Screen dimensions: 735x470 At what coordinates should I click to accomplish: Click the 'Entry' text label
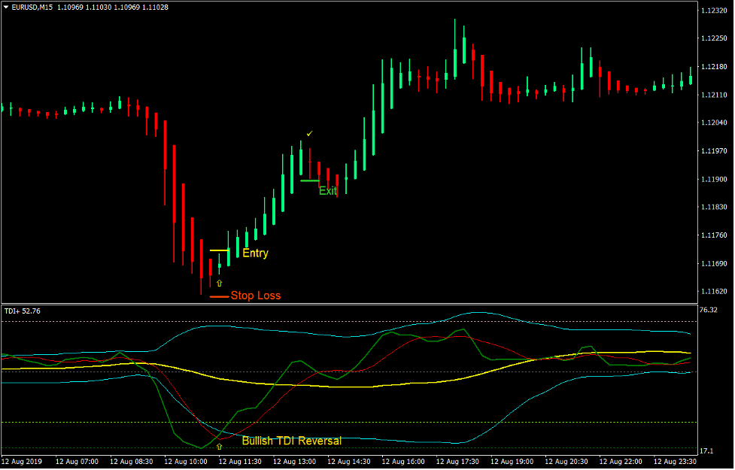click(255, 253)
